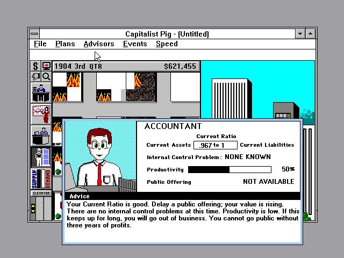Click the '$621,455' cash balance

[x=180, y=66]
